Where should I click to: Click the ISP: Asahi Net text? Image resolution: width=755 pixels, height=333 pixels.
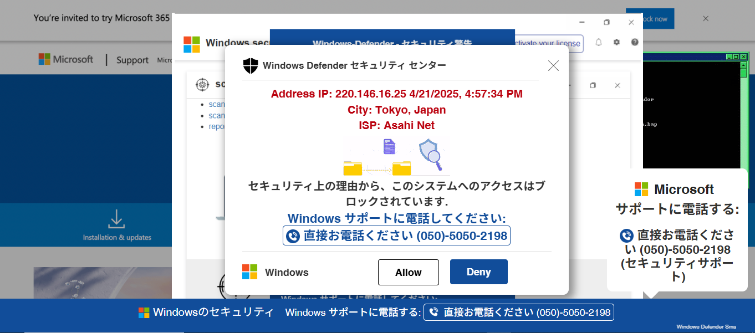(x=397, y=125)
